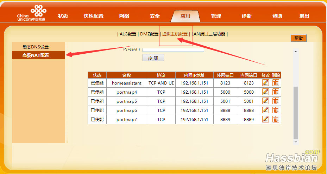Click the scrollbar down arrow
327x174 pixels.
296,142
